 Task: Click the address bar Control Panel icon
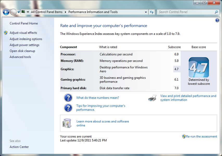(x=23, y=12)
